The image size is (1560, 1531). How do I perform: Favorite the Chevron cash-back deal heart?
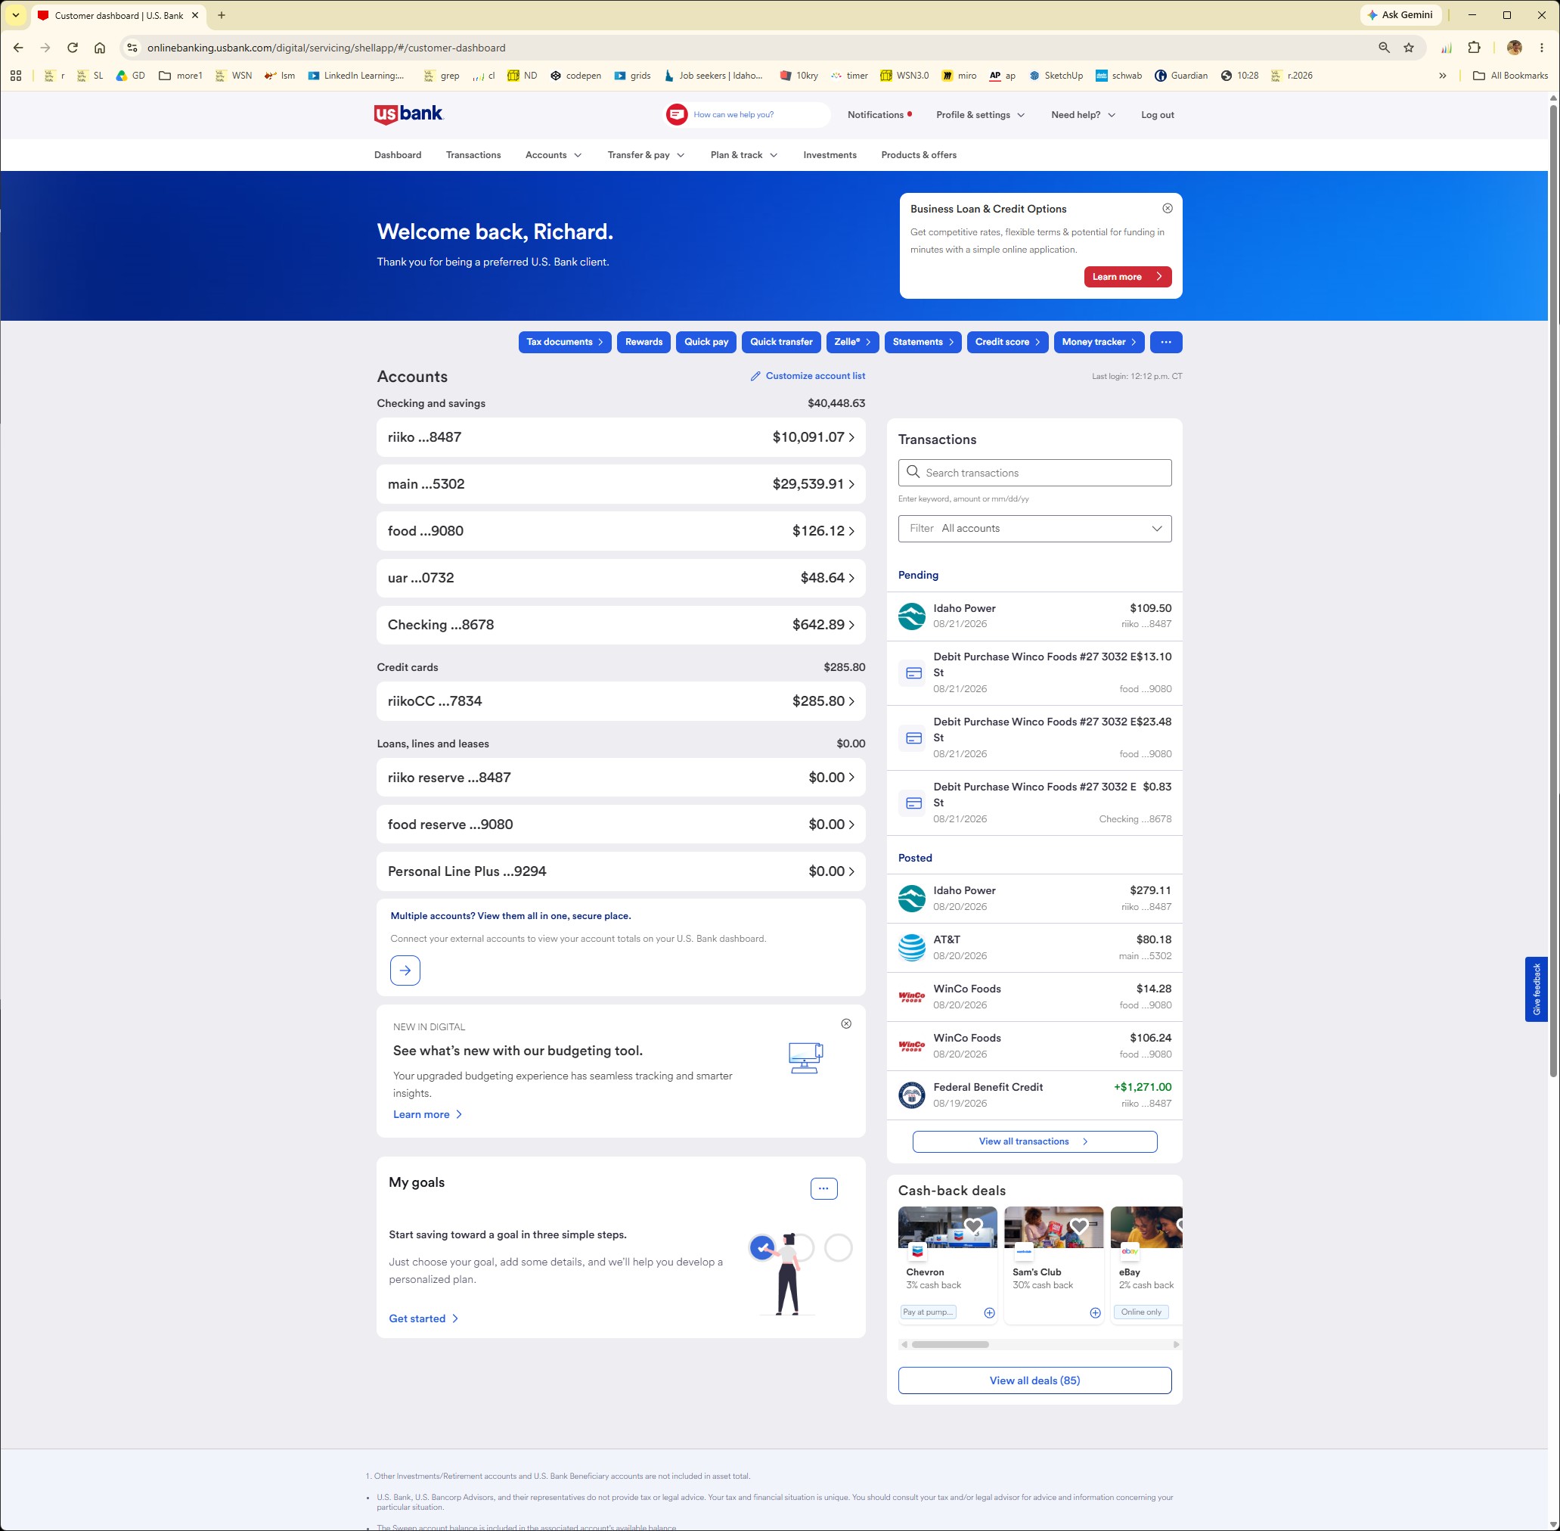[973, 1226]
